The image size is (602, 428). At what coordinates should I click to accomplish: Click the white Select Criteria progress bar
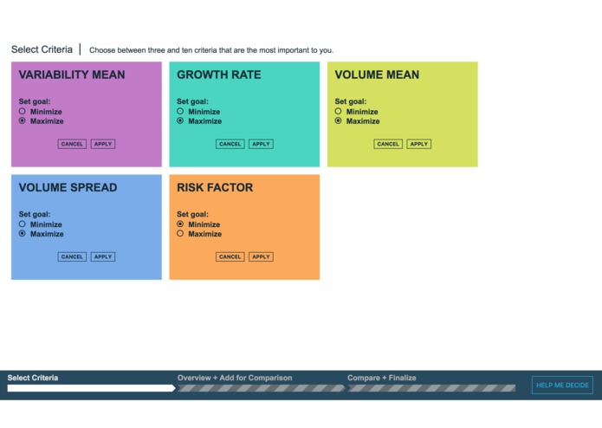point(91,388)
